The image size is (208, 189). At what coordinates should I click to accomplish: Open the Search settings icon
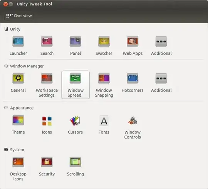(47, 46)
